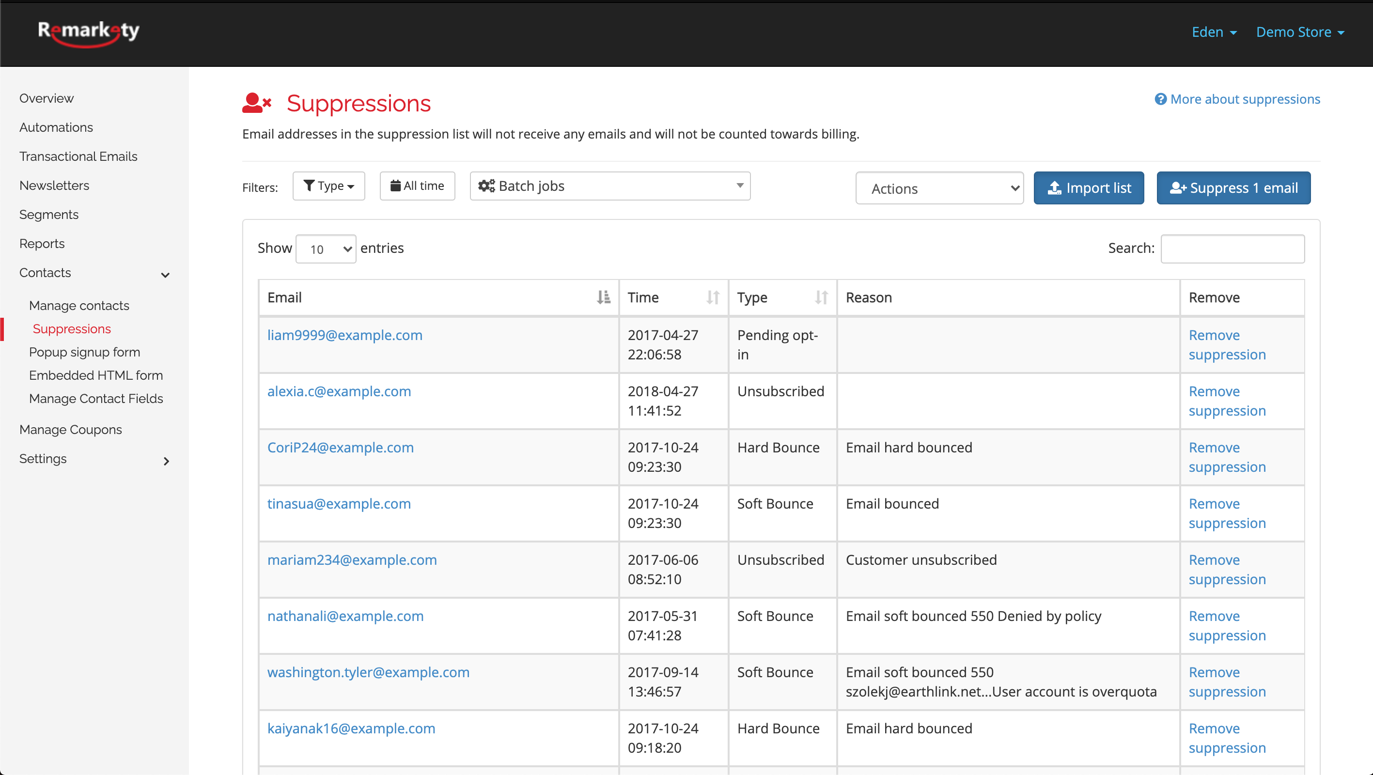Open washington.tyler@example.com contact link
The width and height of the screenshot is (1373, 775).
coord(368,672)
